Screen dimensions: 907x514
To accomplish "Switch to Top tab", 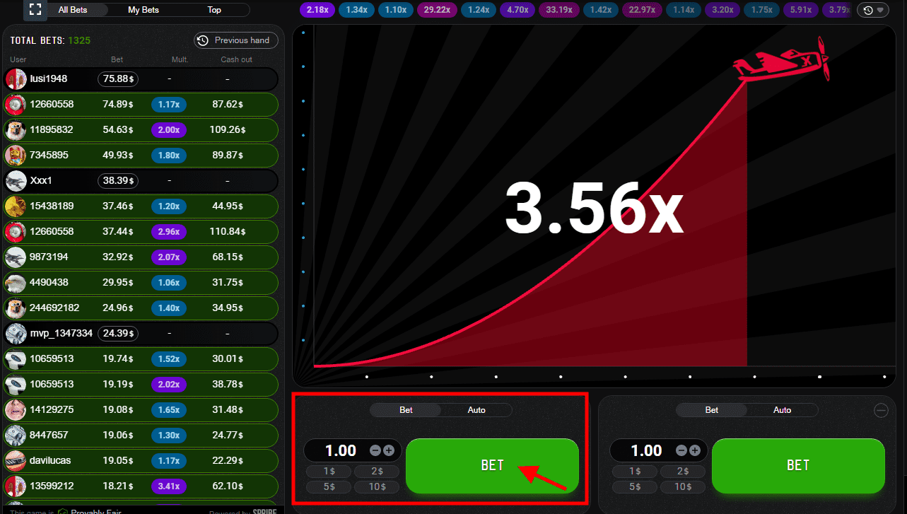I will [214, 10].
